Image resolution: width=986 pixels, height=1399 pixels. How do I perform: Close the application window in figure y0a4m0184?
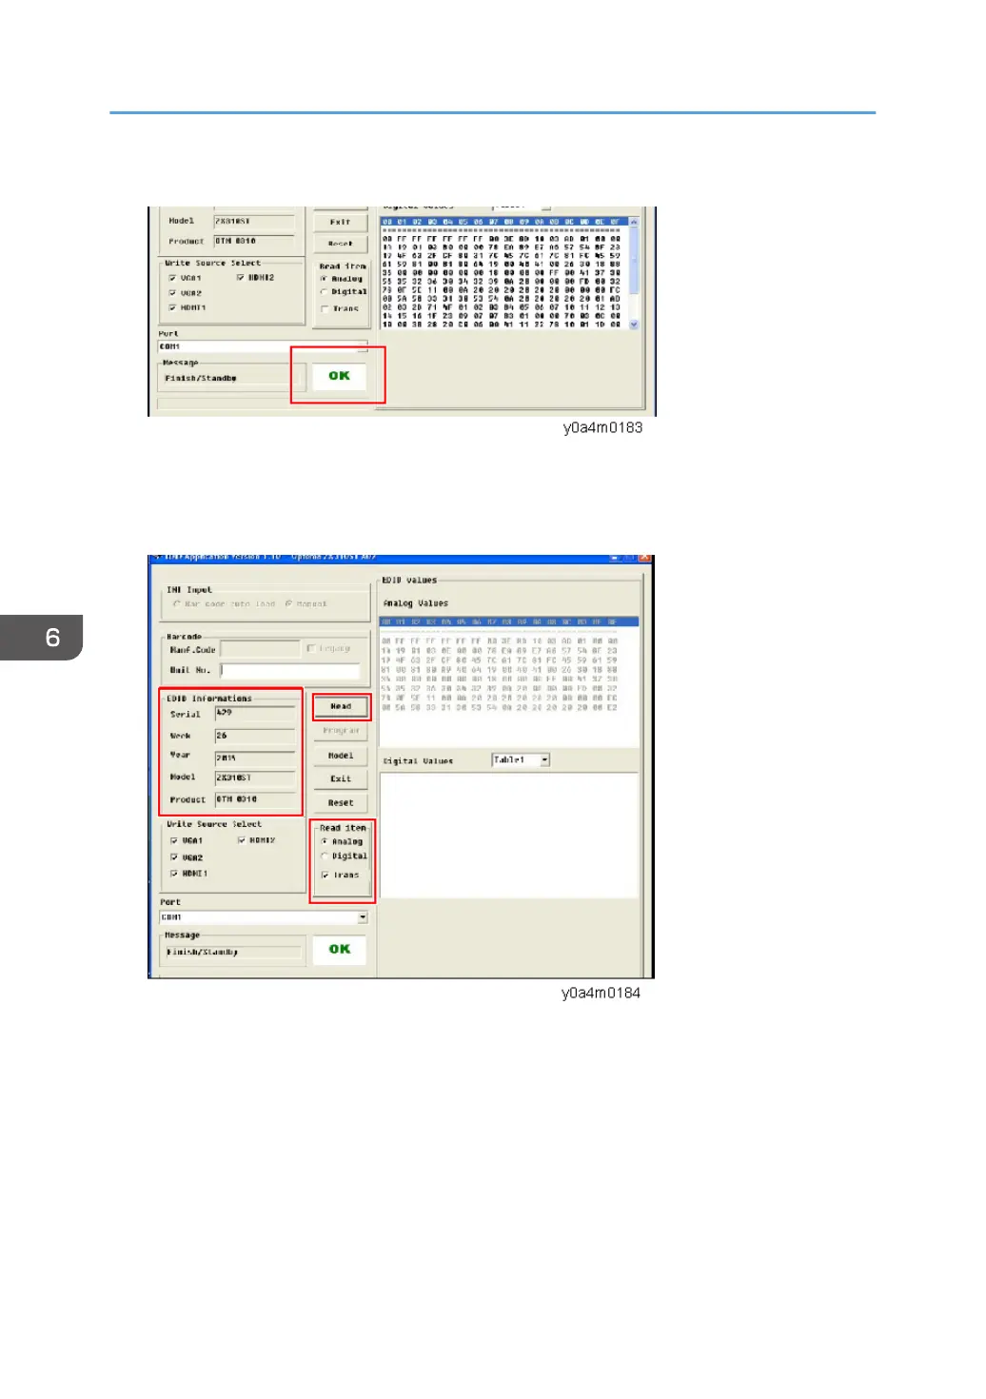644,558
